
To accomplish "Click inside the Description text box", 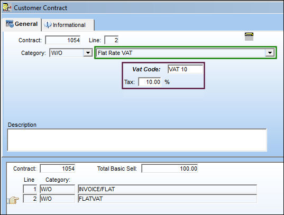I will pos(137,140).
